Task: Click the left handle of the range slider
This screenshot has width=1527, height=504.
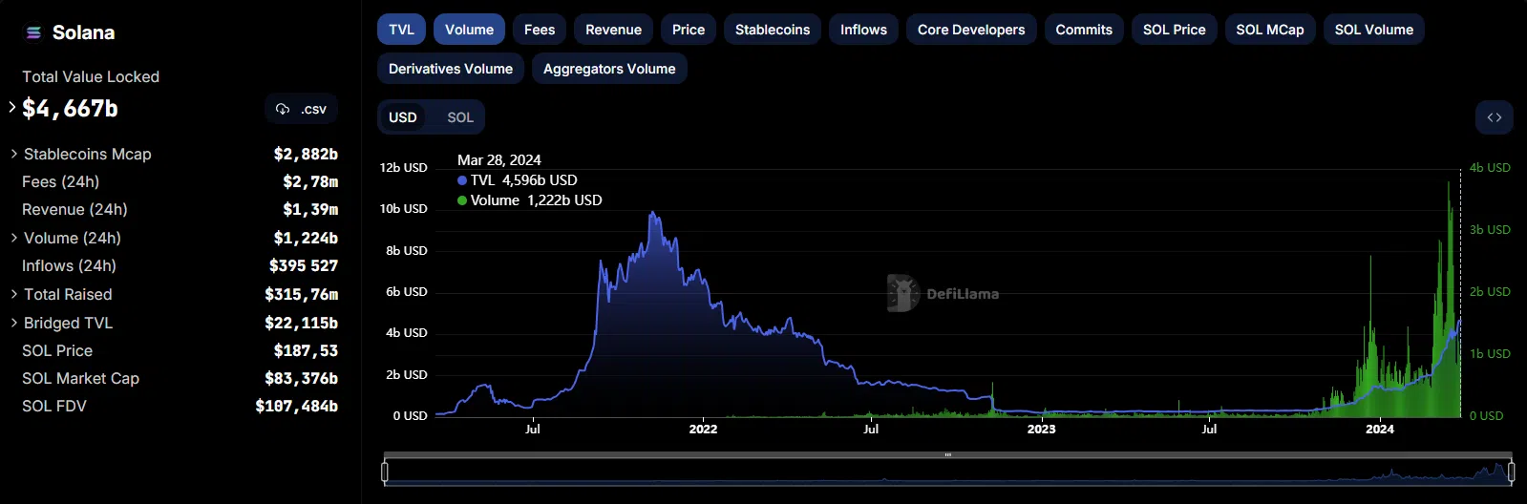Action: coord(385,472)
